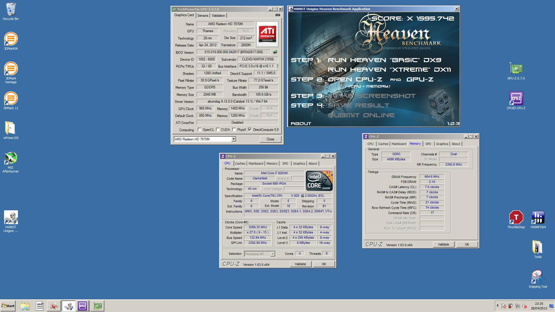The image size is (555, 312).
Task: Click Take Screenshot in Heaven step 3
Action: (x=372, y=96)
